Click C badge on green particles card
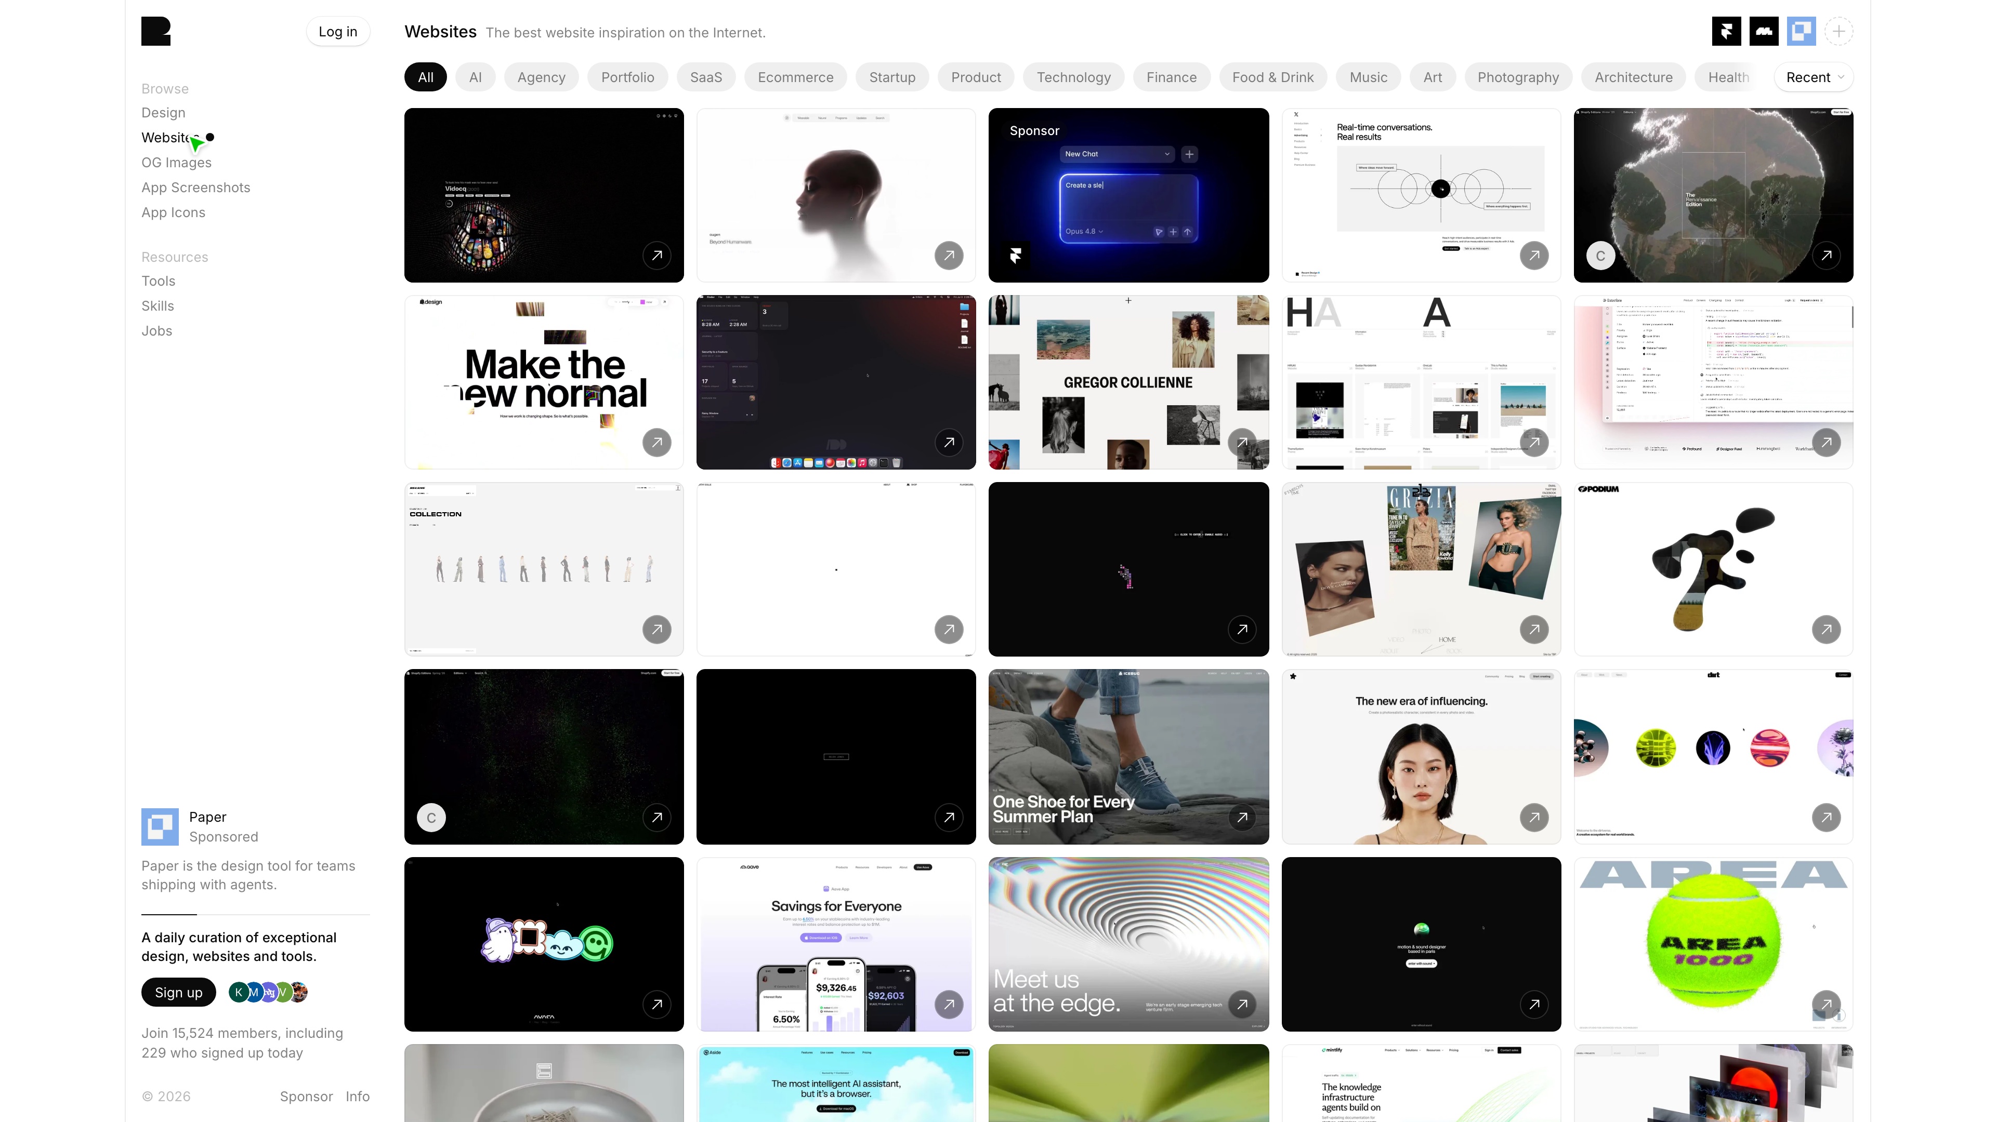Image resolution: width=1996 pixels, height=1122 pixels. (431, 818)
